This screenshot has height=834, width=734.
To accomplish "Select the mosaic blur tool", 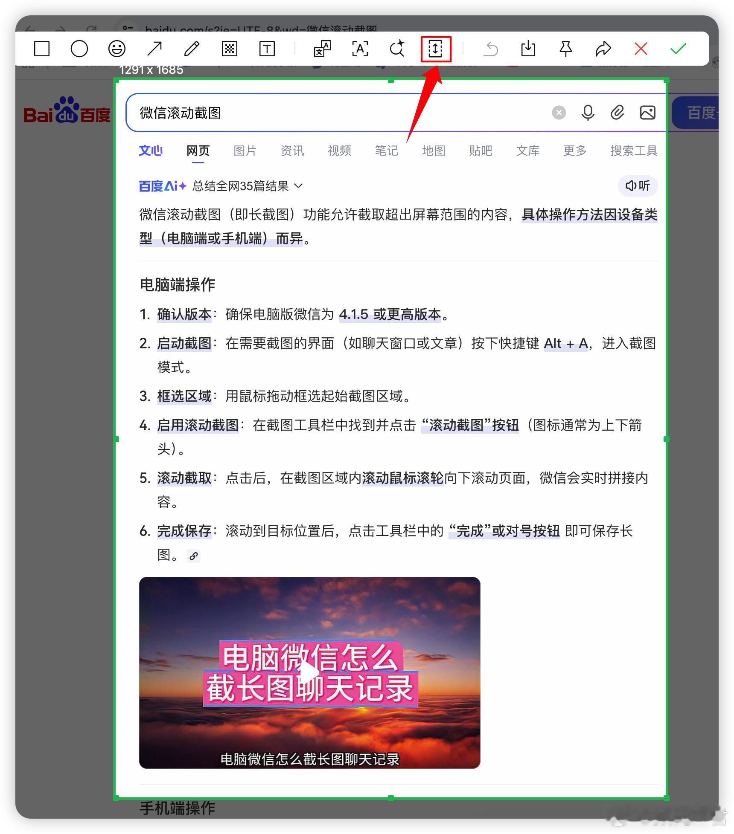I will [229, 49].
